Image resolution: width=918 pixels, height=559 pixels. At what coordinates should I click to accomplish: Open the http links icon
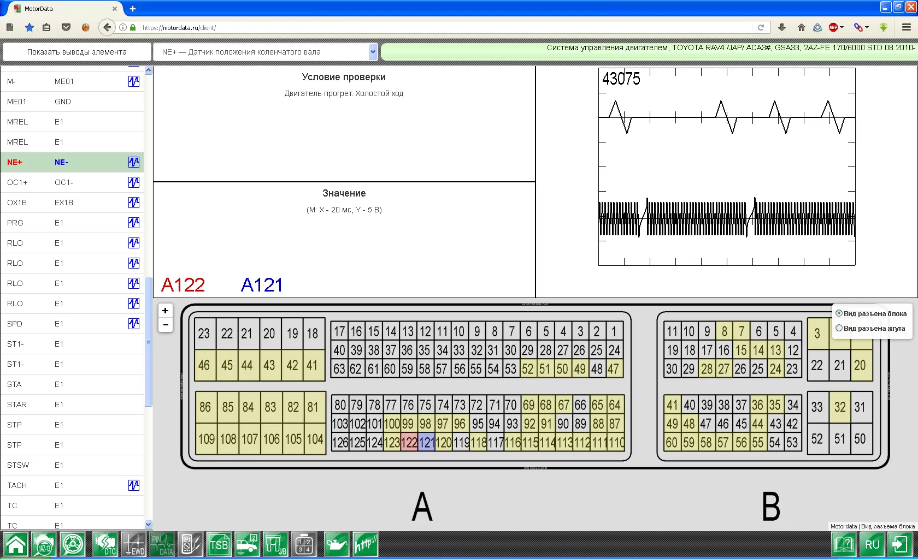coord(365,545)
